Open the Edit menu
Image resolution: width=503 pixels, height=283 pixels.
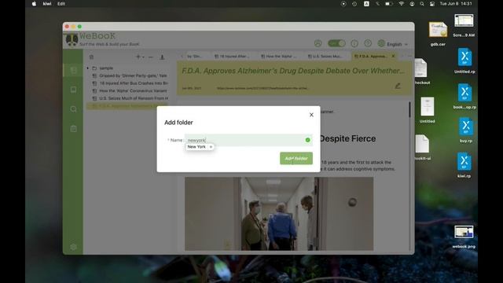tap(61, 4)
